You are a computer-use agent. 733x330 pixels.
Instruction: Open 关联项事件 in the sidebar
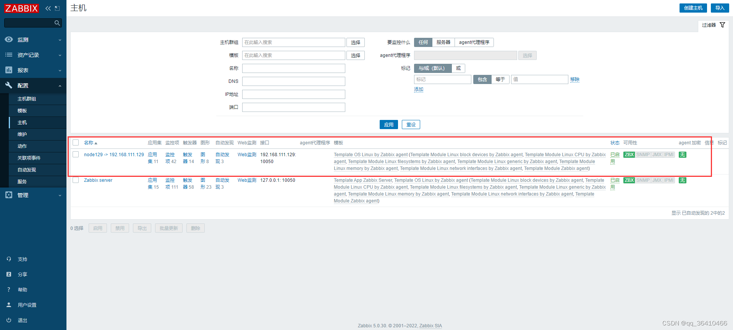[37, 158]
